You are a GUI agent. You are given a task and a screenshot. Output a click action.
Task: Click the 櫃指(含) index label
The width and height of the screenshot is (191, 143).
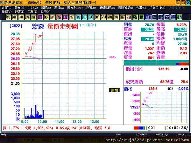[134, 69]
